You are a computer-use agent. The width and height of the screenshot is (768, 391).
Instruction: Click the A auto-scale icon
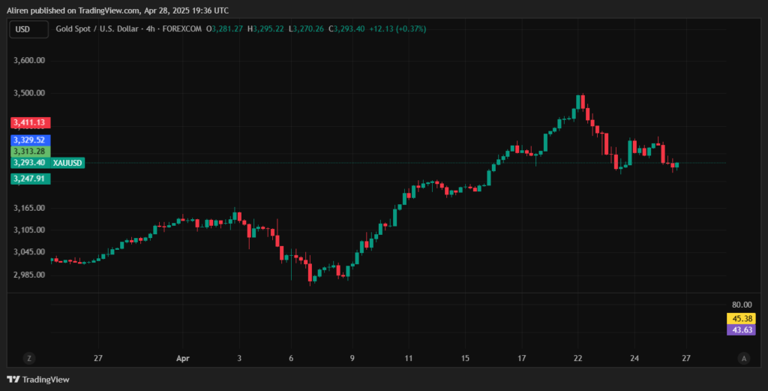click(743, 359)
